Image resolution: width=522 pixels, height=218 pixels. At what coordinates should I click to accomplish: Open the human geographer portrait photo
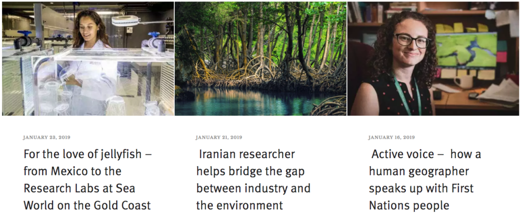click(433, 59)
